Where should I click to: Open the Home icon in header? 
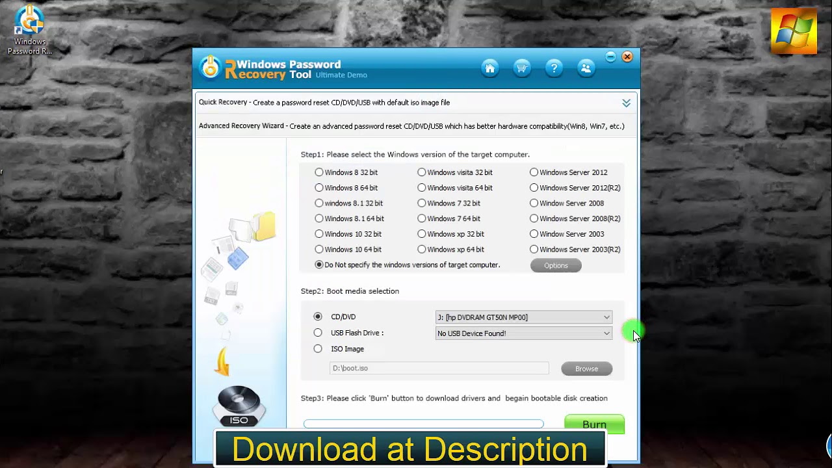tap(490, 68)
